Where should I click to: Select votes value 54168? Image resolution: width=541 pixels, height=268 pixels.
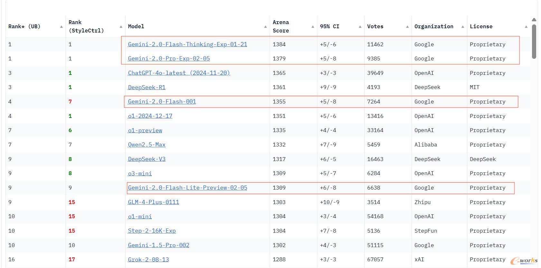pos(375,216)
